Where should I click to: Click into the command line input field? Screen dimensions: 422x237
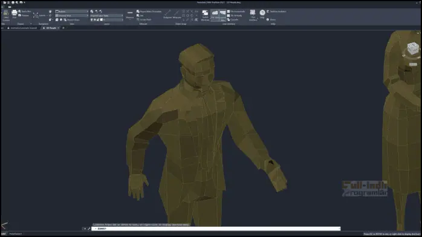click(x=215, y=229)
